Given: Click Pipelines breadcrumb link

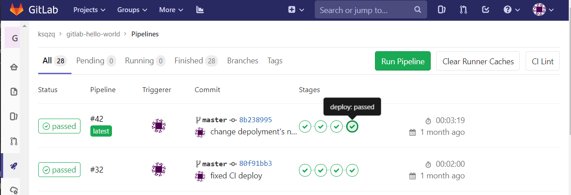Looking at the screenshot, I should pos(145,34).
